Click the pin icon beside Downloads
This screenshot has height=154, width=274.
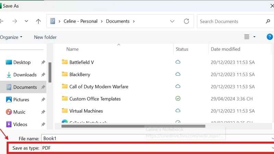pyautogui.click(x=43, y=75)
